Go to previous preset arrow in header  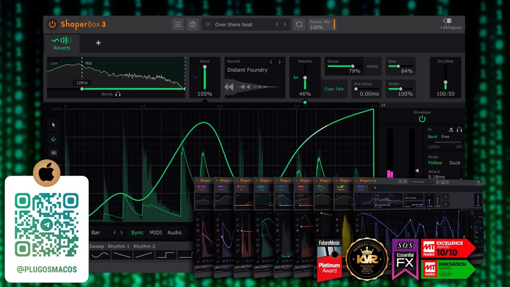pos(277,25)
